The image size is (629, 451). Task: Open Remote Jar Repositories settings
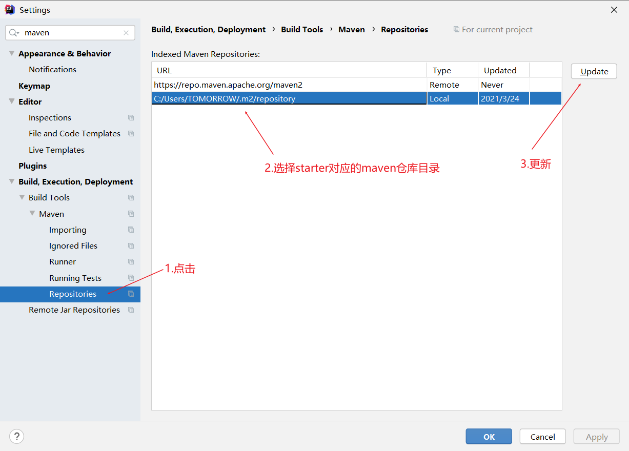tap(74, 310)
